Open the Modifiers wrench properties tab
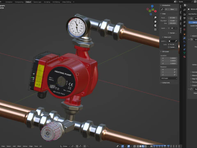The width and height of the screenshot is (197, 148). click(185, 38)
